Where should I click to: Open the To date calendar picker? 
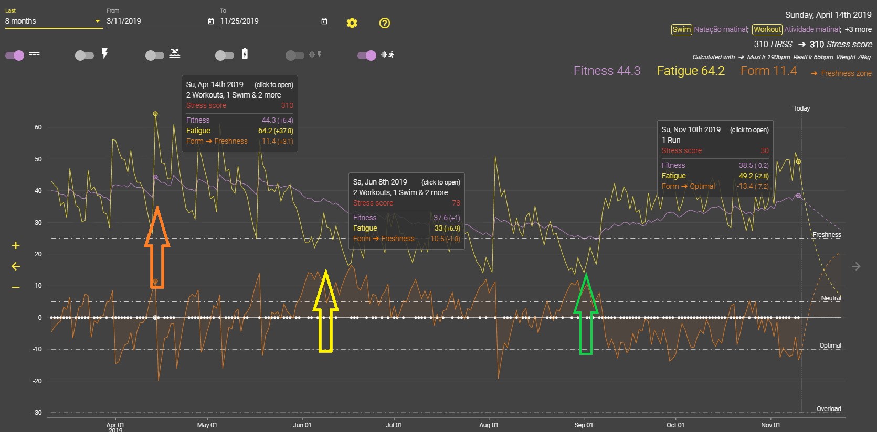click(324, 21)
